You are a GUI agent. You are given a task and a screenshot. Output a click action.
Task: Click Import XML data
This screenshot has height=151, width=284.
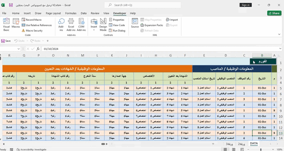[x=172, y=20]
